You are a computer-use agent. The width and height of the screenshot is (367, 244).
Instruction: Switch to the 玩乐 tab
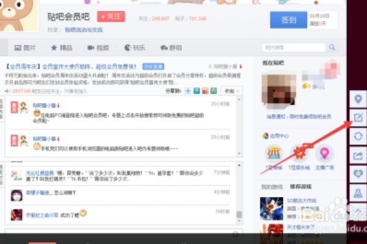(135, 48)
